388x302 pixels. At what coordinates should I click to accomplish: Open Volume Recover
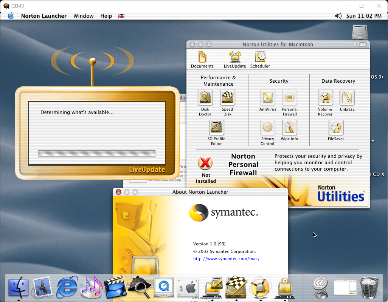point(325,98)
